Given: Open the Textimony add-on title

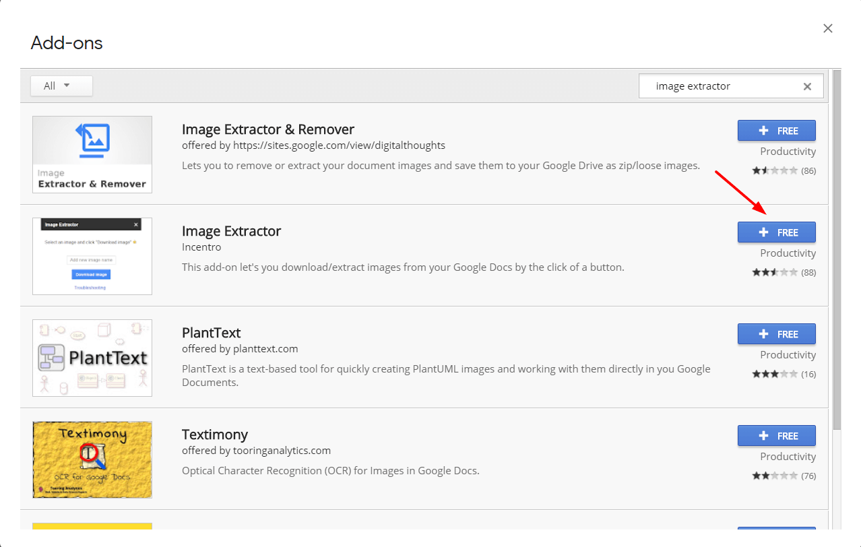Looking at the screenshot, I should [x=214, y=435].
